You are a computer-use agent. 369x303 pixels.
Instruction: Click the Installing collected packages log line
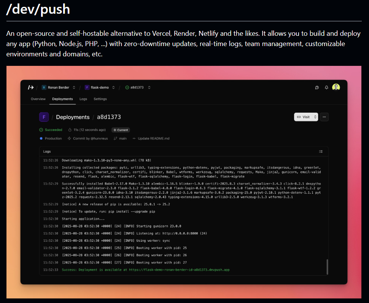tap(191, 172)
